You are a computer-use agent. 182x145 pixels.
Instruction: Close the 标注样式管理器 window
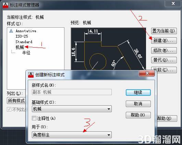pos(173,3)
